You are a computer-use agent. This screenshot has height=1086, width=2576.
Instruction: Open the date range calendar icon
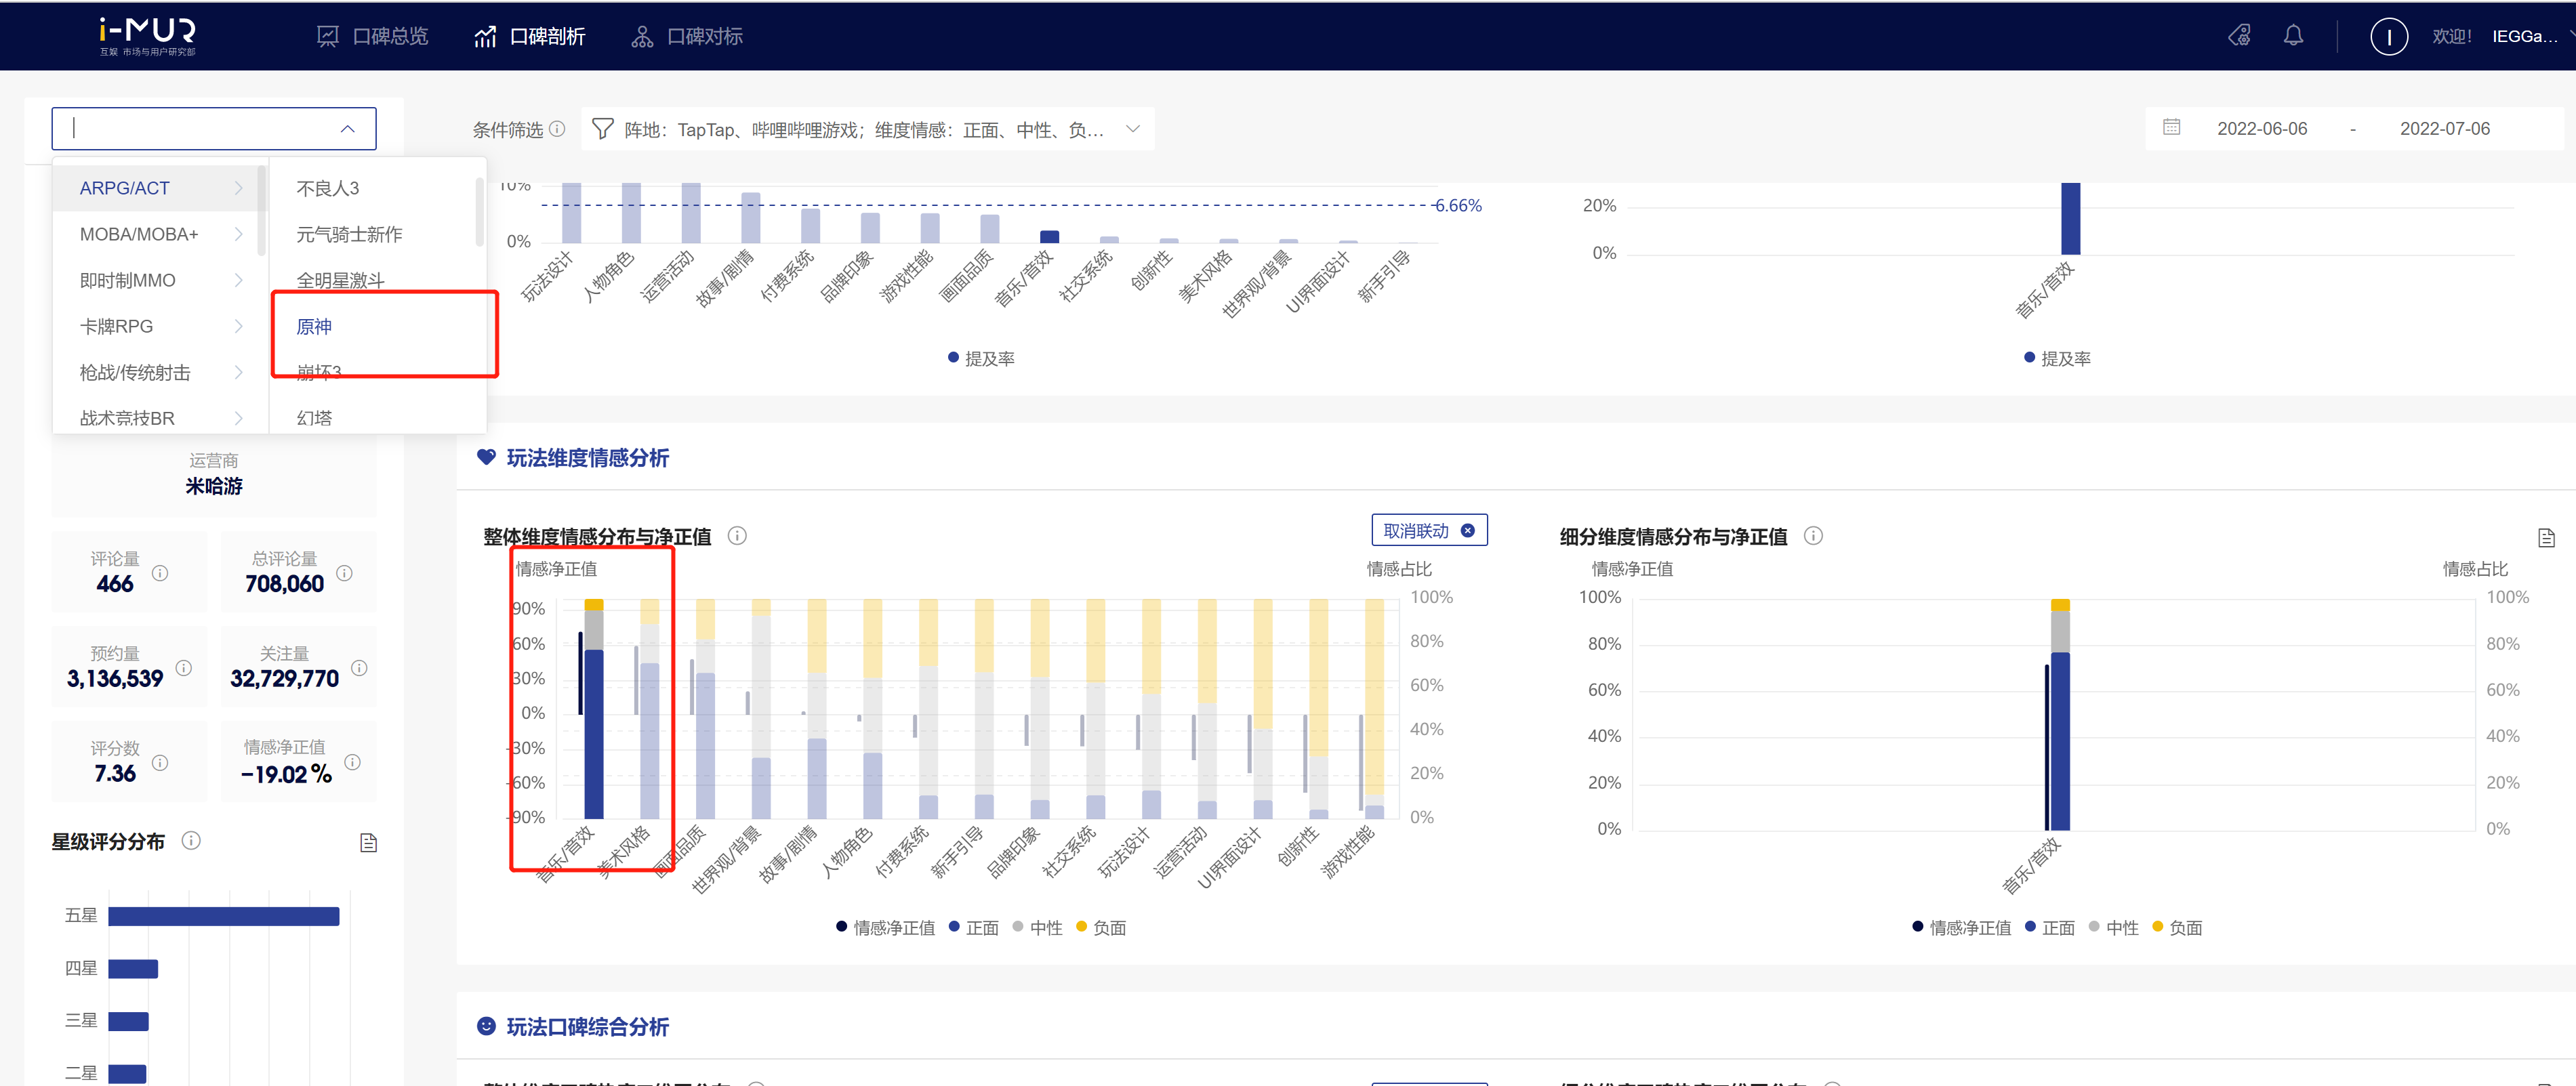(2171, 128)
